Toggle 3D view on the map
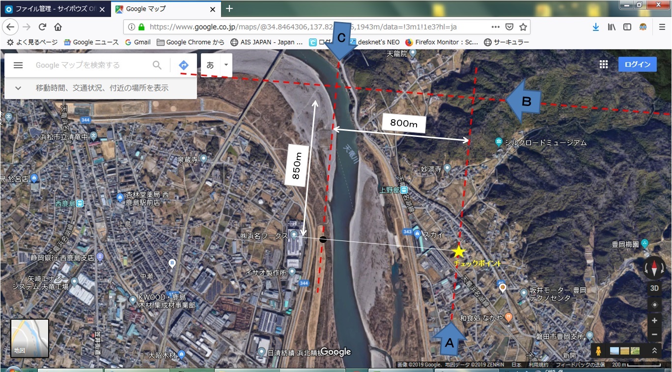Screen dimensions: 672x372 tap(654, 289)
